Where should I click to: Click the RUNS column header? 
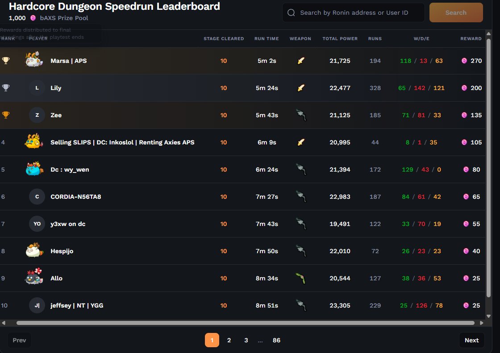(375, 38)
